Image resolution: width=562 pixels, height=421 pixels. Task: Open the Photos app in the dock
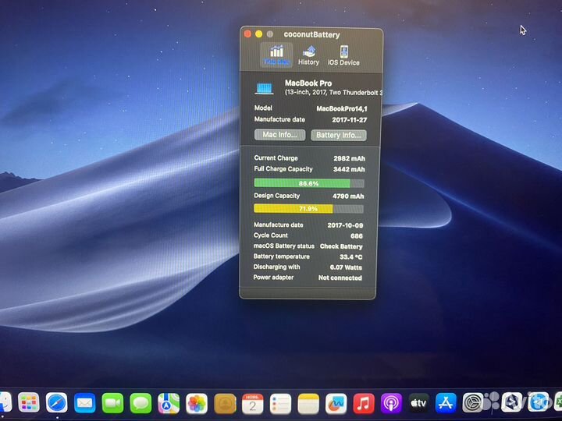[197, 404]
